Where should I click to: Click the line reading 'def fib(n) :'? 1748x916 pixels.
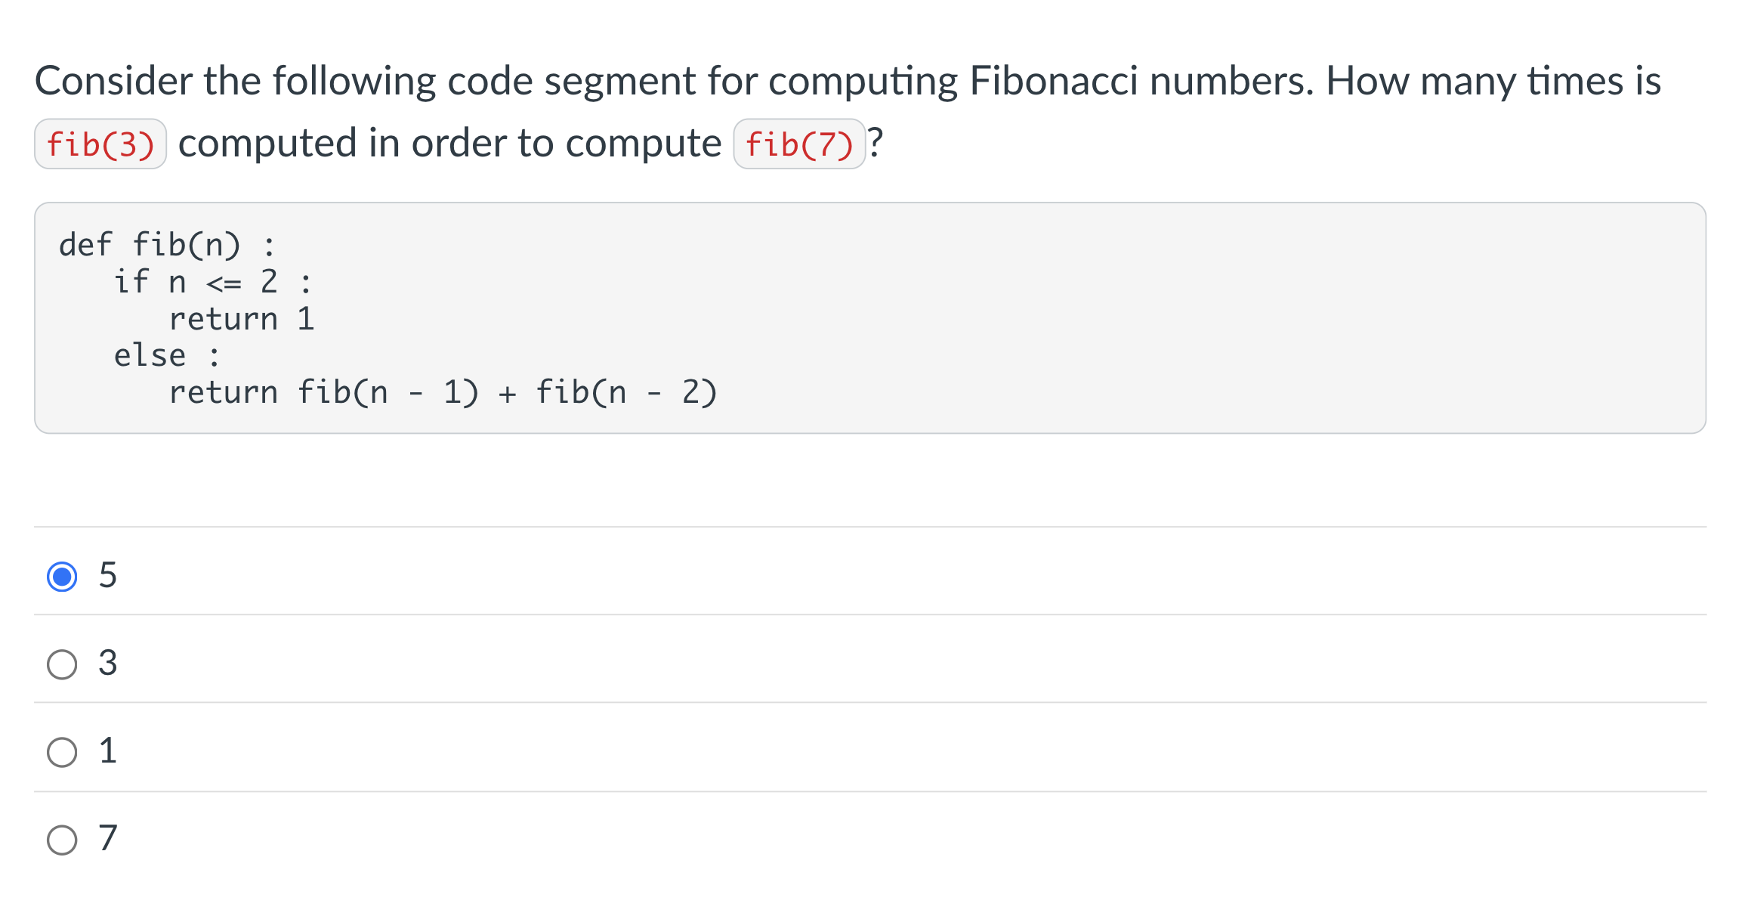[166, 244]
